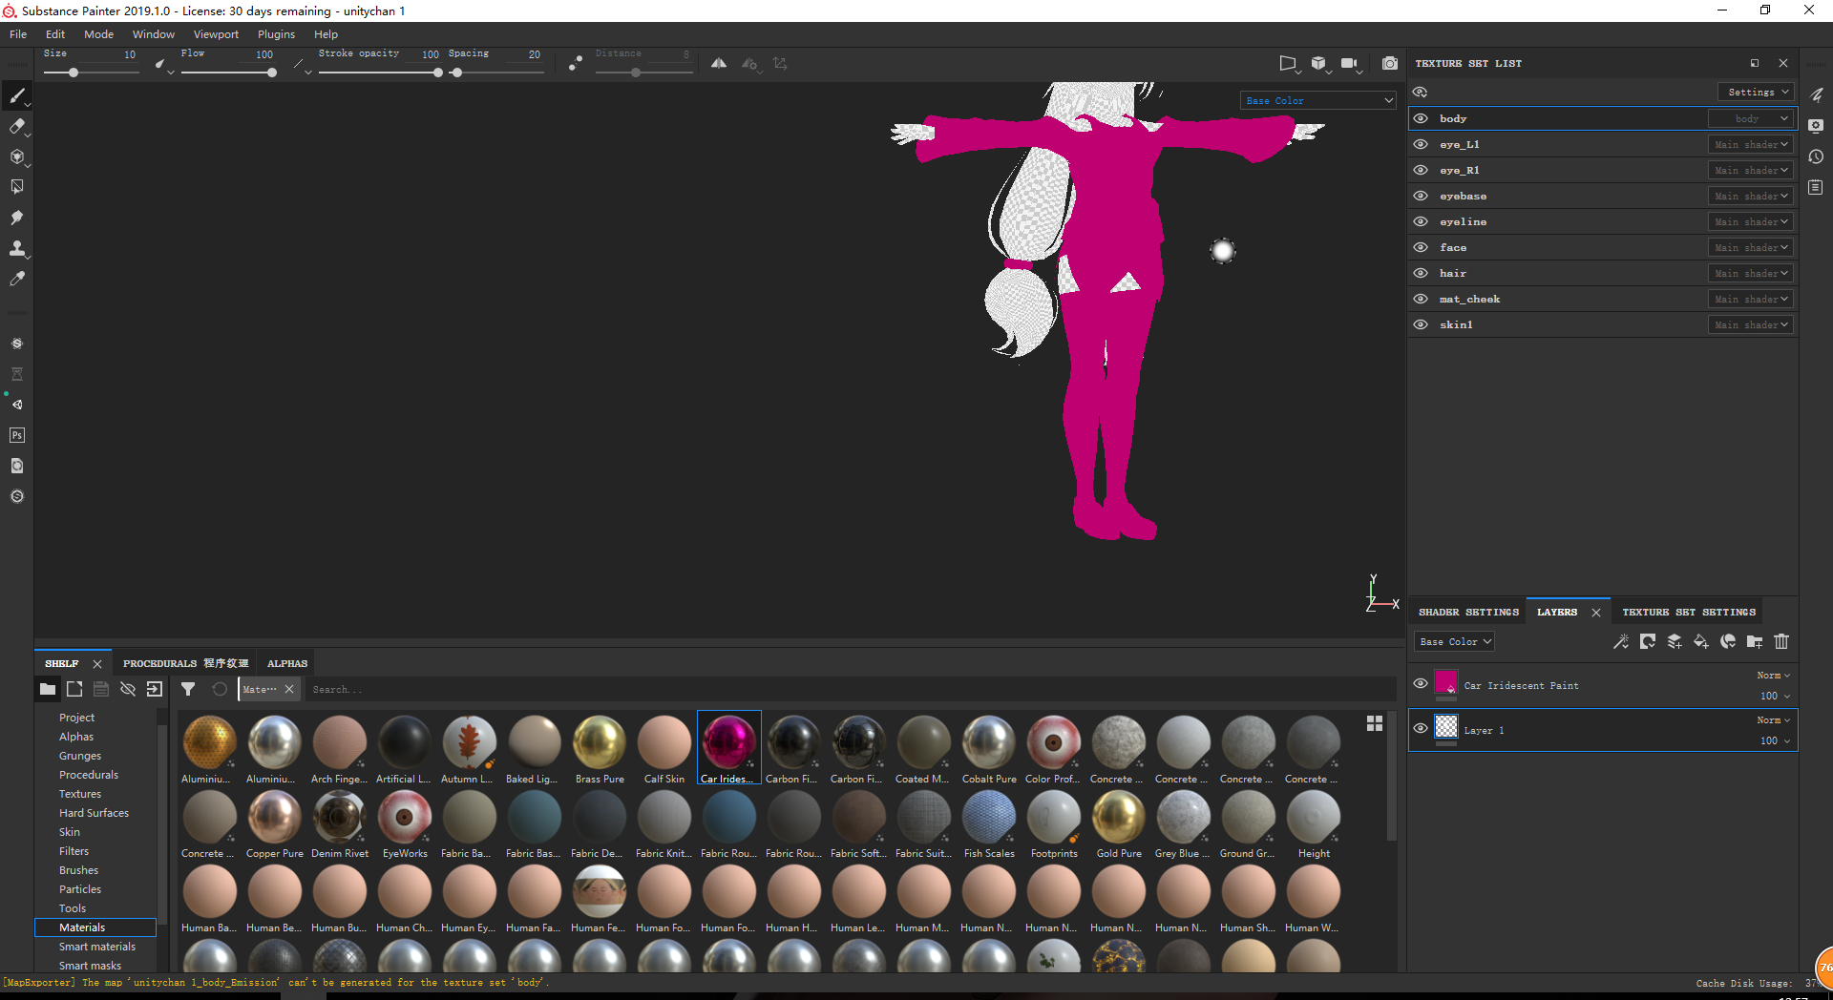Select the Paint brush tool
1833x1000 pixels.
[x=16, y=95]
